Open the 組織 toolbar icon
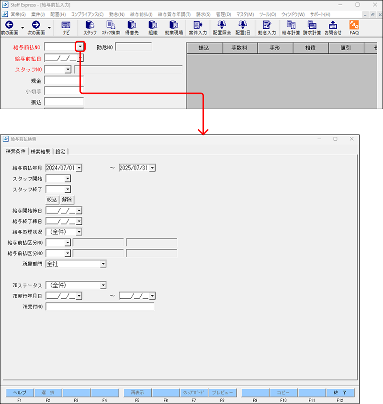Viewport: 383px width, 404px height. coord(153,27)
